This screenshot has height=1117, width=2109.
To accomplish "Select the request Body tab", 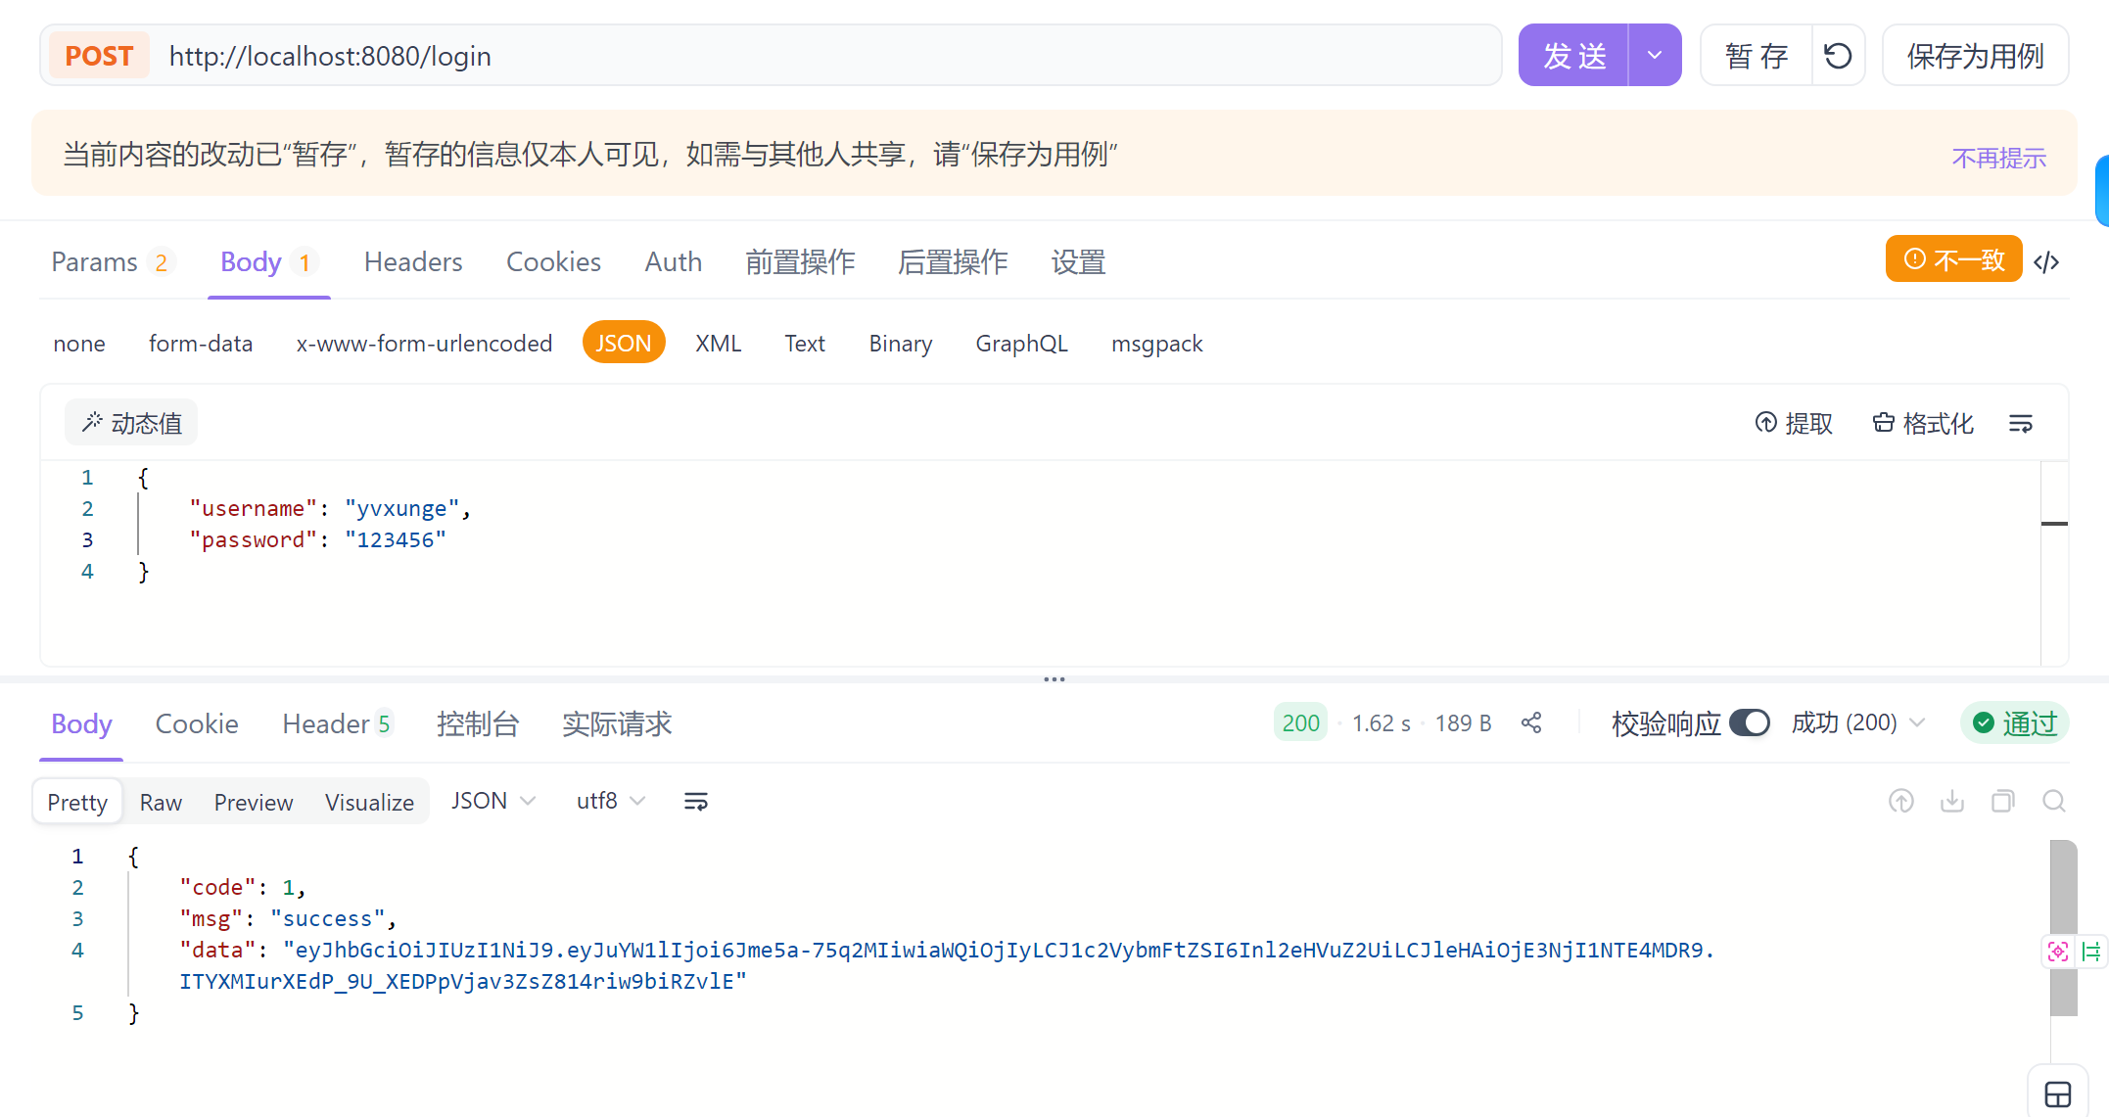I will pyautogui.click(x=267, y=262).
